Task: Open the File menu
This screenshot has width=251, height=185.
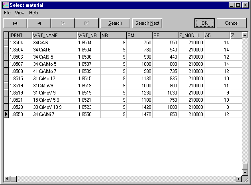Action: point(7,13)
